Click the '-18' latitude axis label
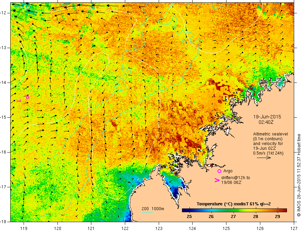 [x=4, y=222]
